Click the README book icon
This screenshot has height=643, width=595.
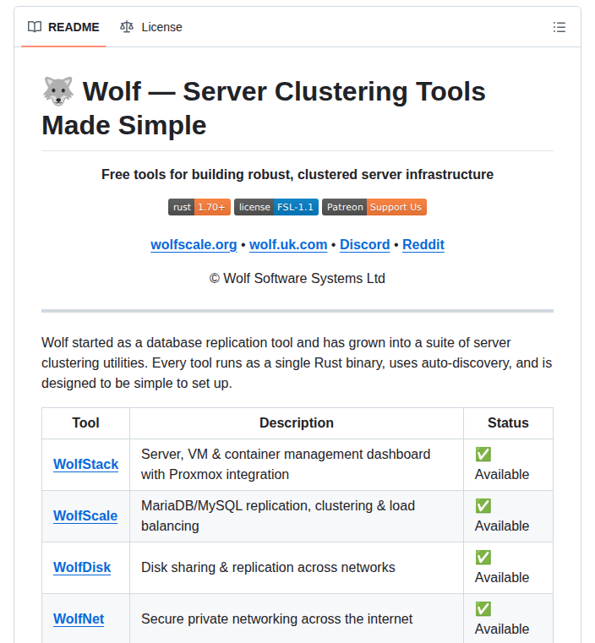point(35,27)
